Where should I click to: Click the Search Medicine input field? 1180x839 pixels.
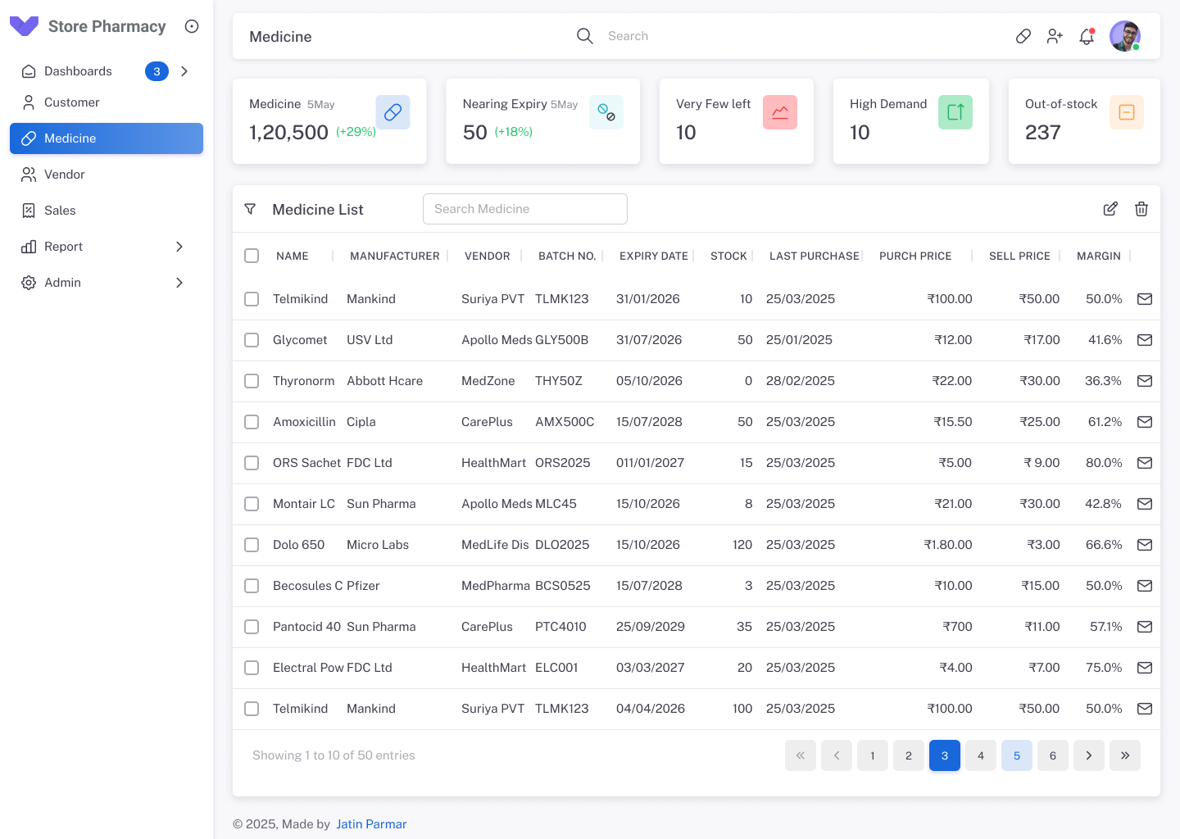525,209
